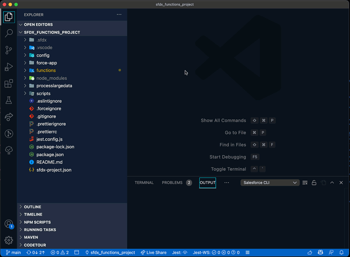This screenshot has height=257, width=350.
Task: Expand the MAVEN section
Action: pyautogui.click(x=72, y=237)
